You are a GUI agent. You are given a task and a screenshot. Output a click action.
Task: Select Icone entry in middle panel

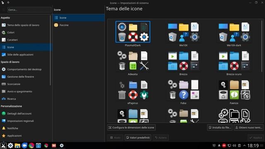[79, 17]
